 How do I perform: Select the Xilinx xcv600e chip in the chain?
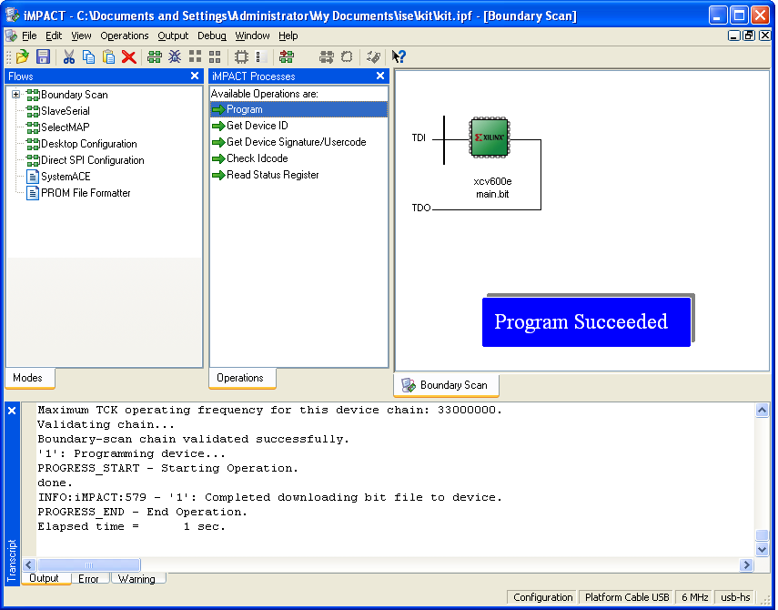pos(490,137)
